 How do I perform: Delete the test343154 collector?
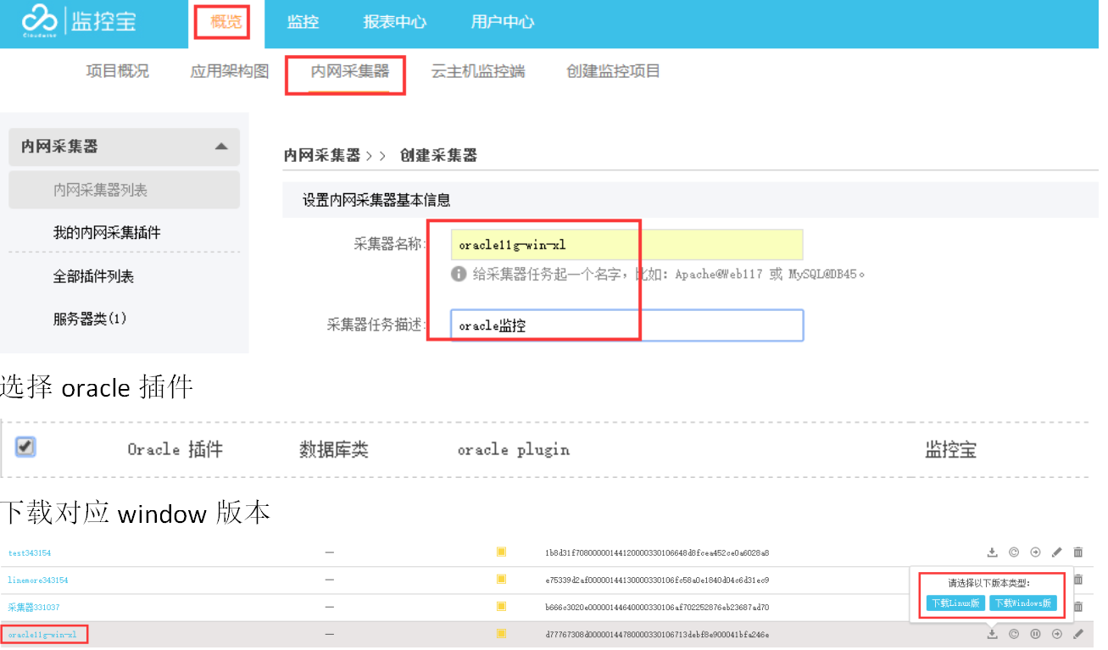click(1078, 553)
